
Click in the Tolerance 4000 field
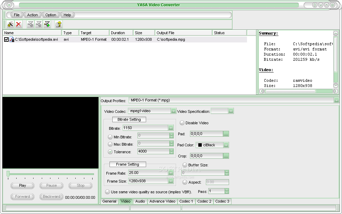(x=153, y=151)
